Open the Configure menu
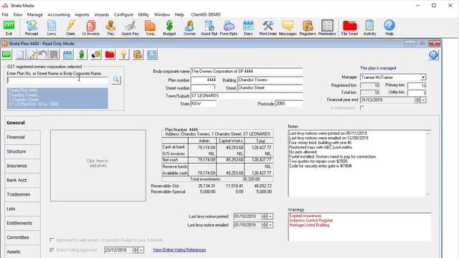 click(x=123, y=14)
